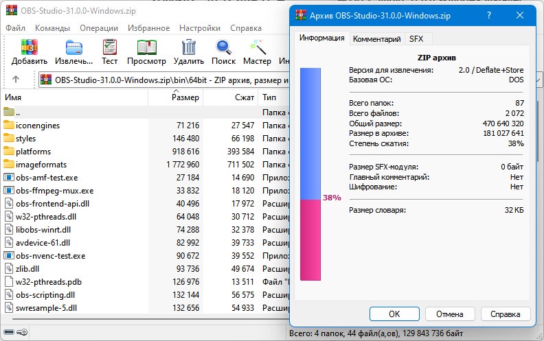544x341 pixels.
Task: Go up one level with arrow icon
Action: tap(16, 80)
